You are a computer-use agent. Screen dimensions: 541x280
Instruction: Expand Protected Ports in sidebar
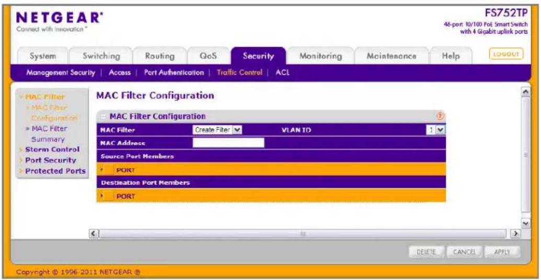pos(55,171)
